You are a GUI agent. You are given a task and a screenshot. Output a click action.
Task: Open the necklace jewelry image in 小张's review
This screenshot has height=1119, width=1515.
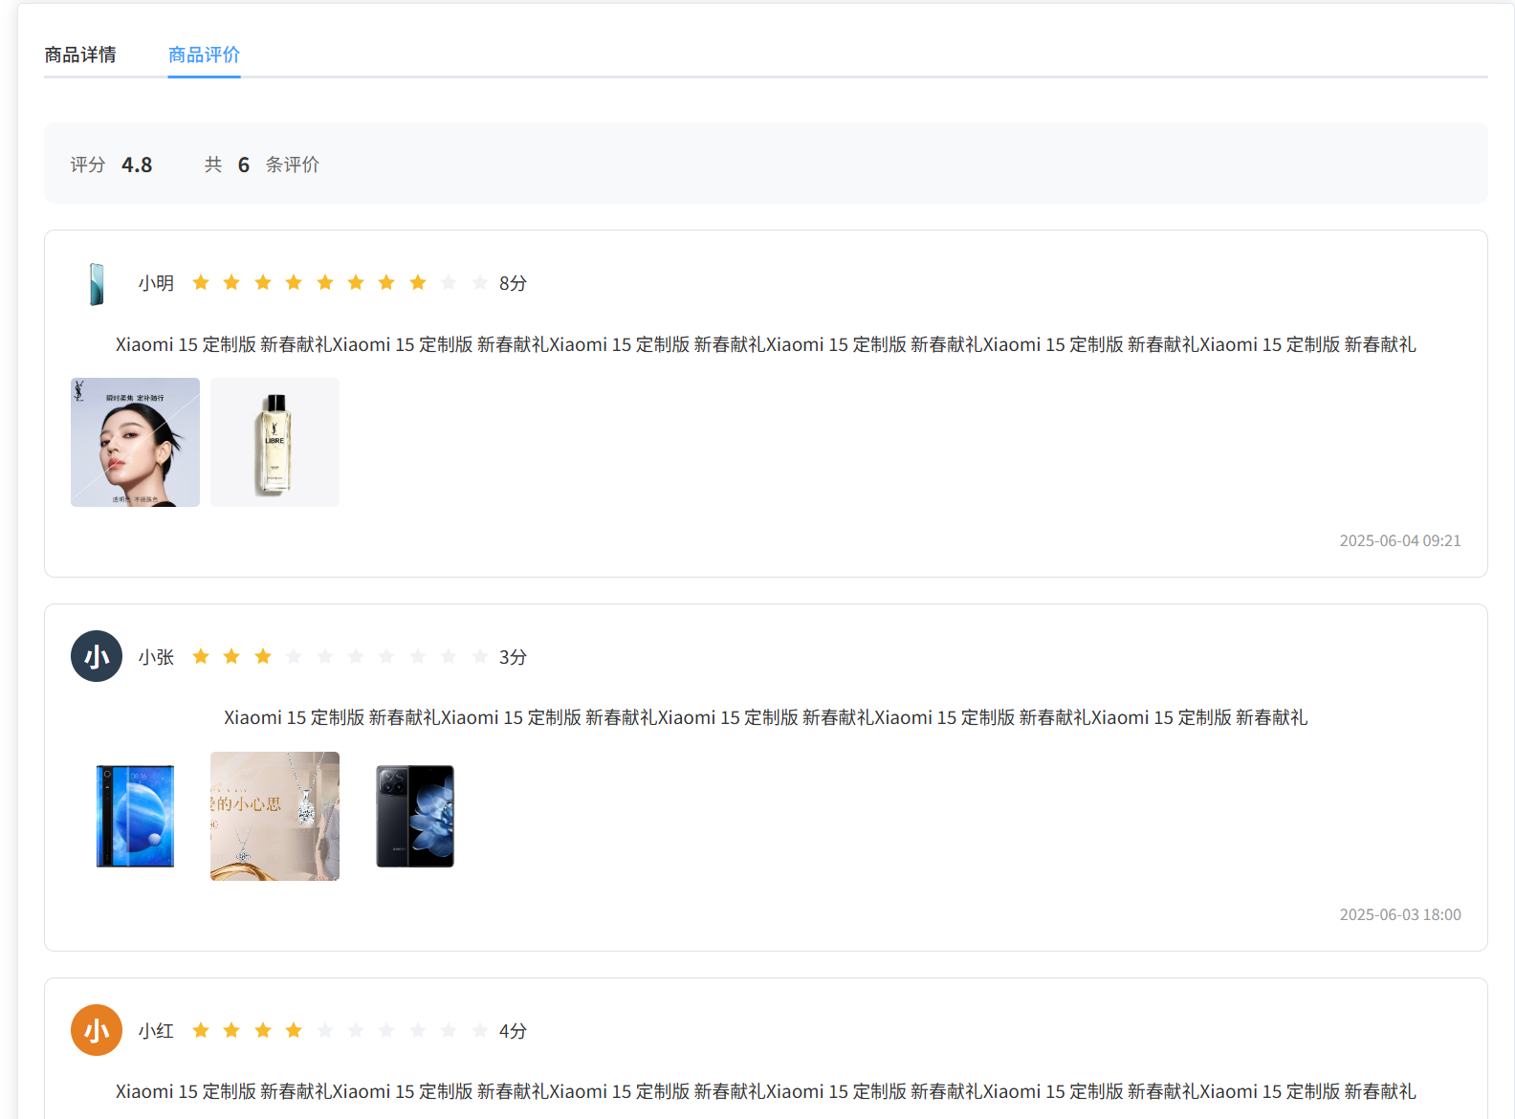point(274,816)
